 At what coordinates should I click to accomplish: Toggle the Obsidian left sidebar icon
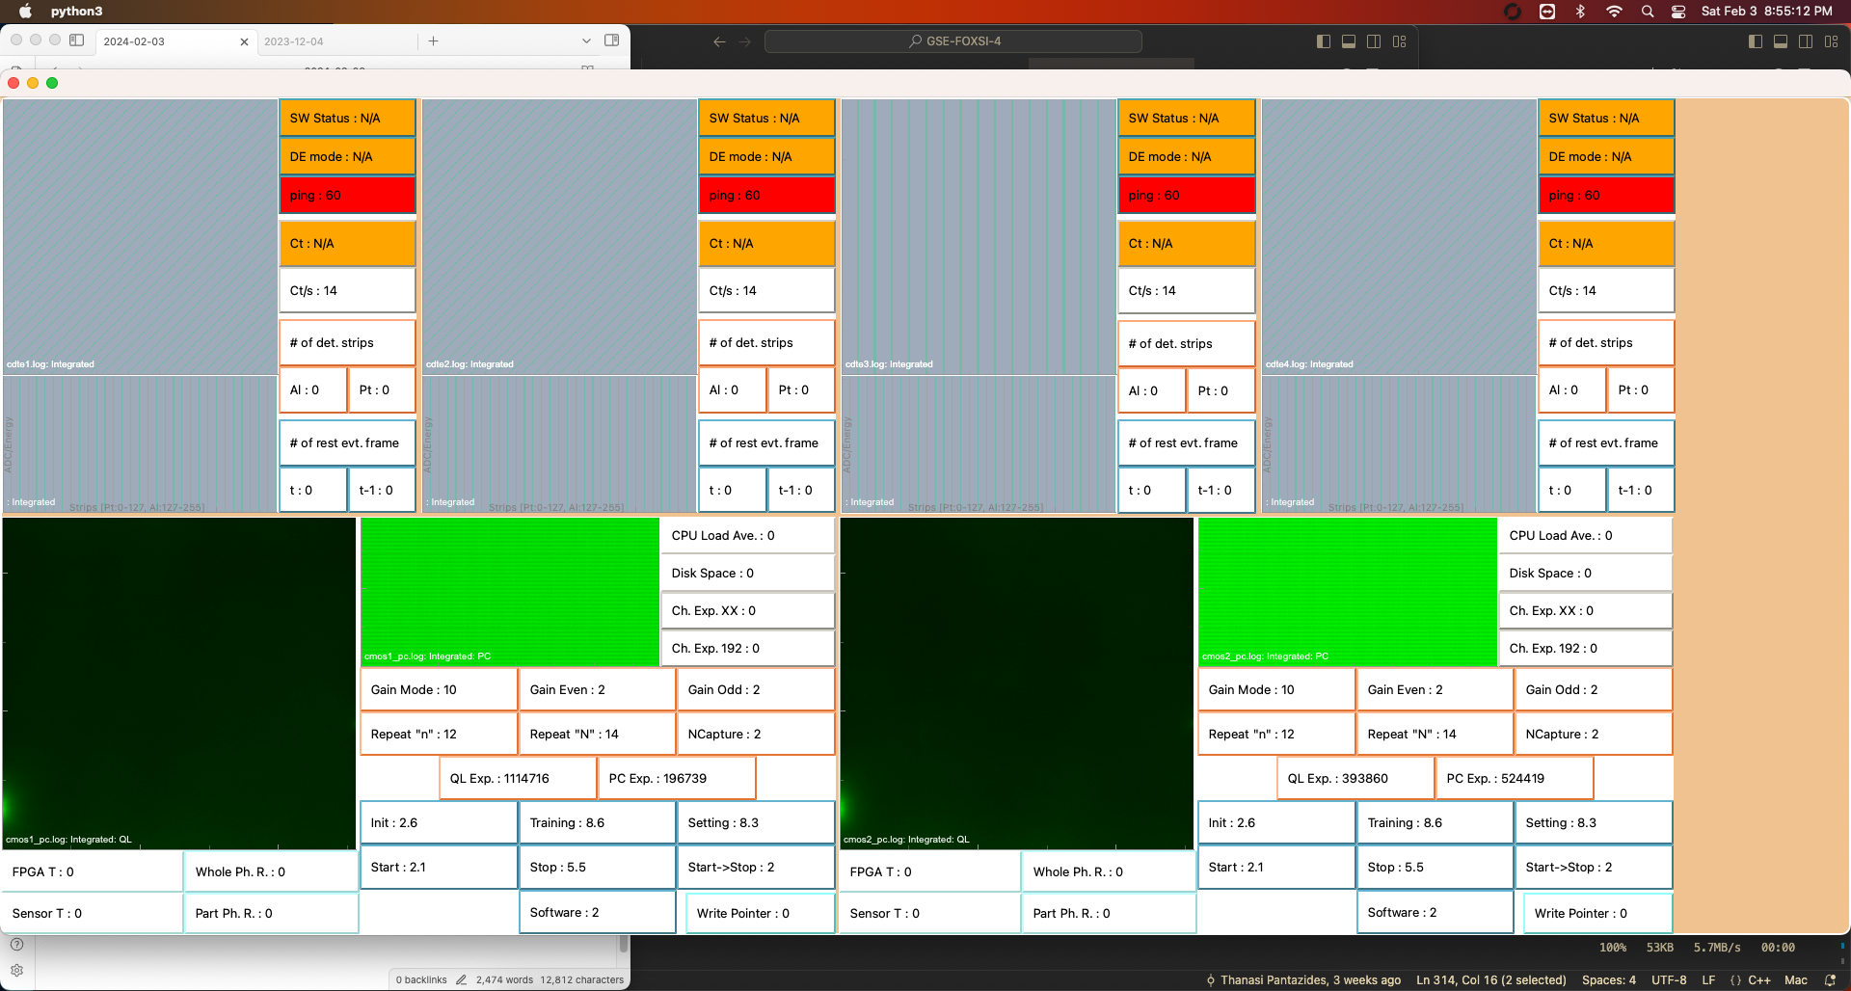pos(77,40)
